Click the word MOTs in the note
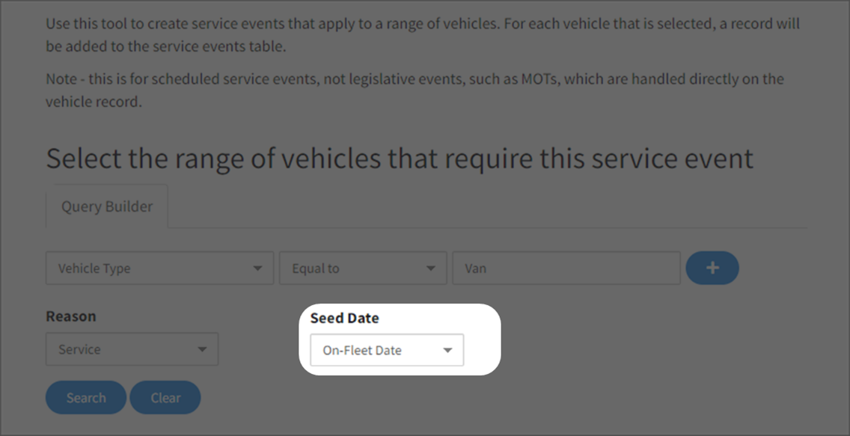The height and width of the screenshot is (436, 850). (x=537, y=79)
